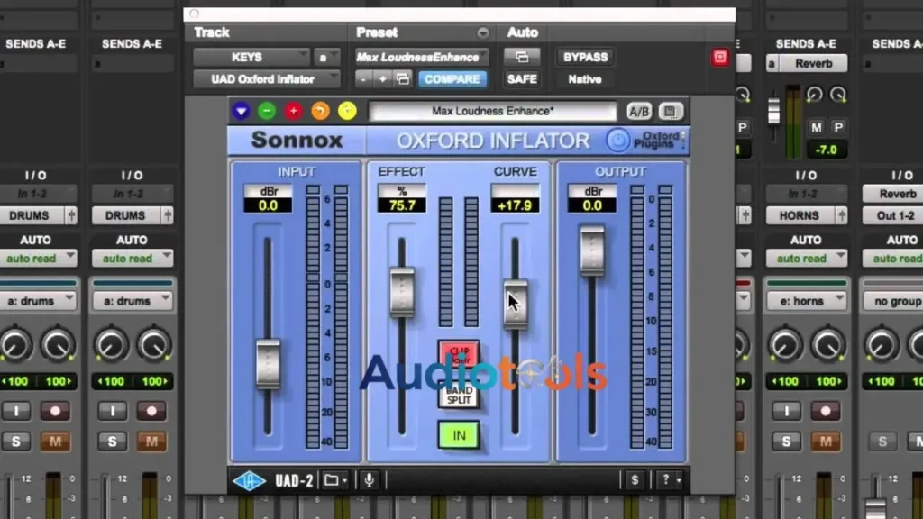
Task: Click the save preset disk icon
Action: point(670,111)
